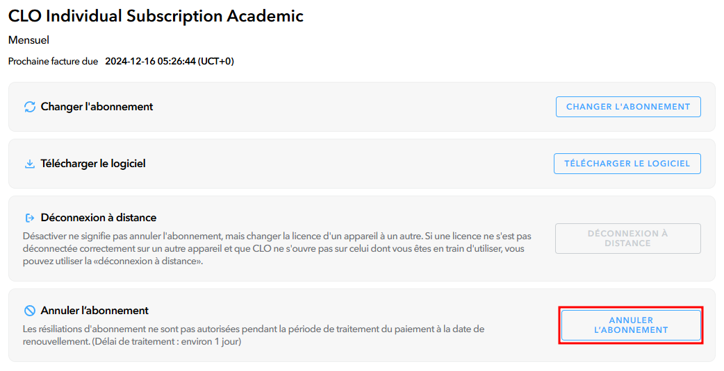Click the Prochaine facture due label
Viewport: 724px width, 371px height.
pos(53,61)
